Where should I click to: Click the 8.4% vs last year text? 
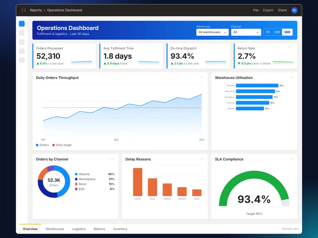click(50, 63)
